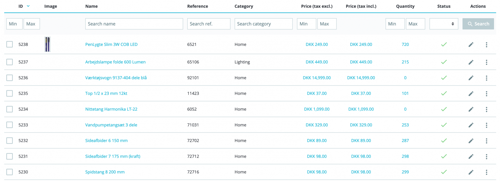Check the row checkbox for product 5231
The width and height of the screenshot is (500, 181).
10,156
